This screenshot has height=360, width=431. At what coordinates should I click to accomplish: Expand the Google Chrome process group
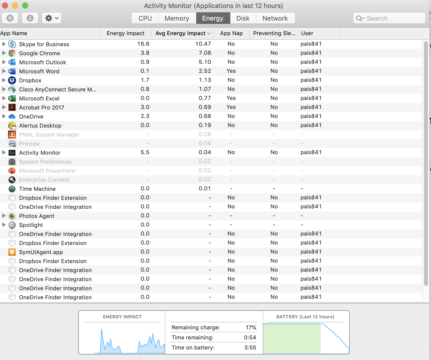point(4,53)
